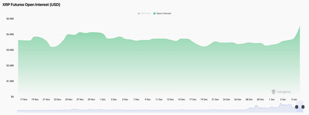The width and height of the screenshot is (309, 115).
Task: Click the 7 Dec date label
Action: pyautogui.click(x=136, y=99)
